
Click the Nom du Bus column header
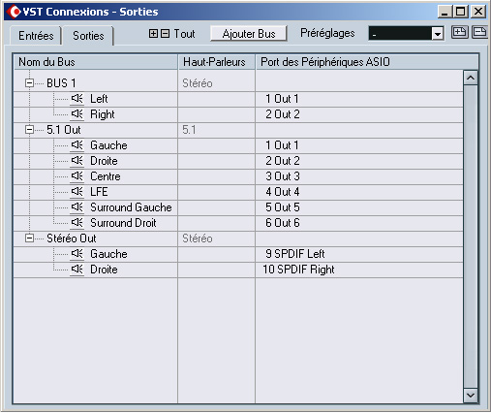point(96,62)
